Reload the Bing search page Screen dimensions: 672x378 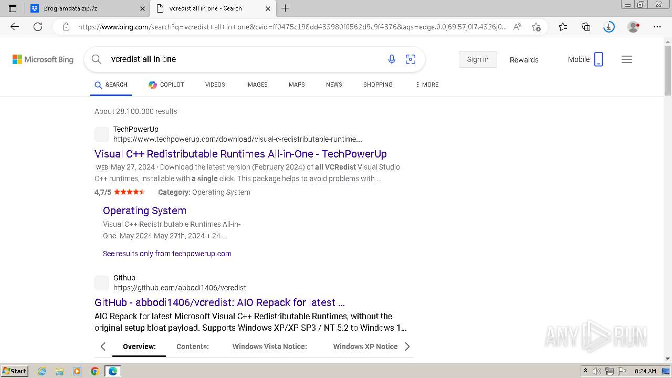tap(38, 27)
